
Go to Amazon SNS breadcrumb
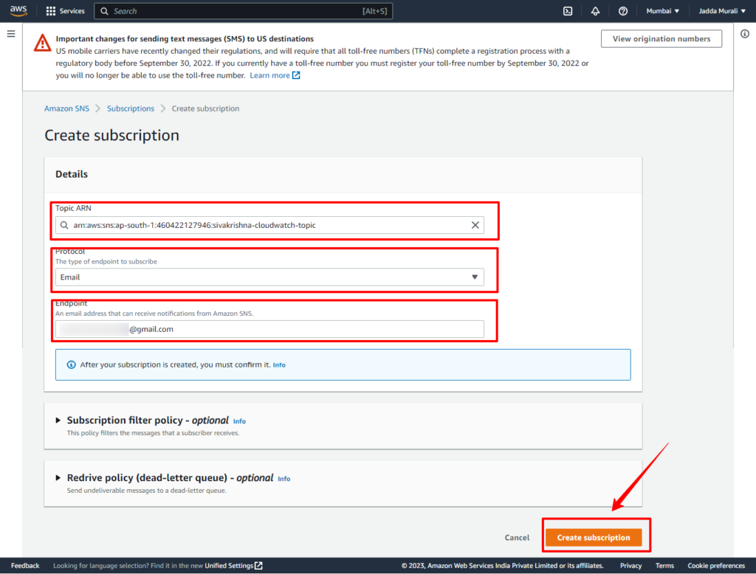click(66, 108)
